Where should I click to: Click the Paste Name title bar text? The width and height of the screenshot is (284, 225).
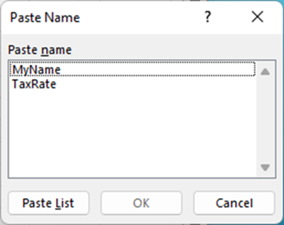(45, 18)
